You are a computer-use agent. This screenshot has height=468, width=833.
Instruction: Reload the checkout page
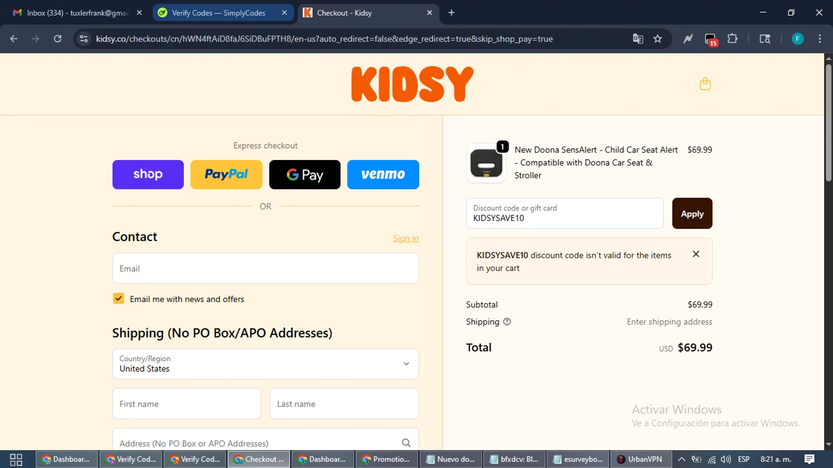click(x=58, y=39)
